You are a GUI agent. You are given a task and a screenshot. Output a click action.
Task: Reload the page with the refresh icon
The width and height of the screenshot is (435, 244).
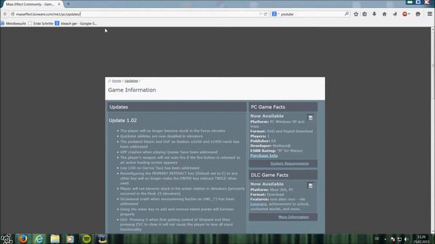coord(266,14)
